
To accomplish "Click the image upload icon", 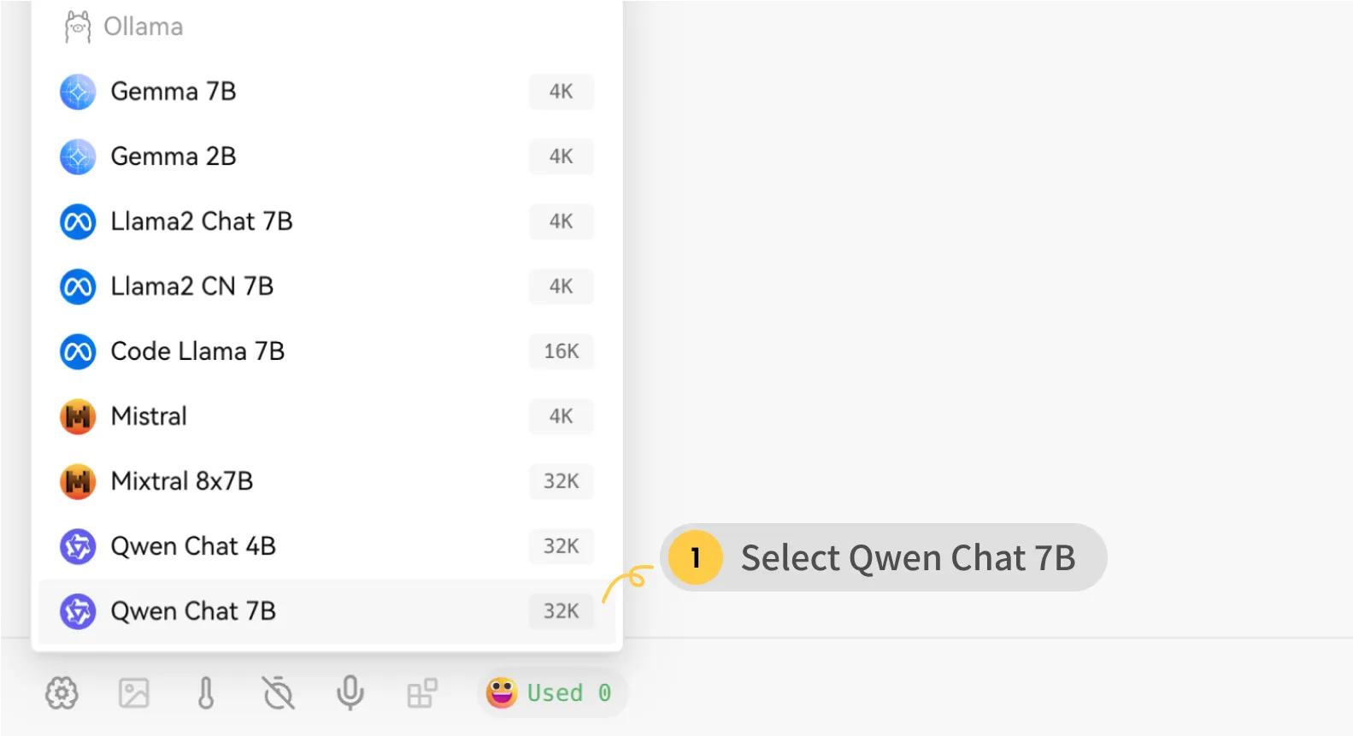I will tap(134, 693).
